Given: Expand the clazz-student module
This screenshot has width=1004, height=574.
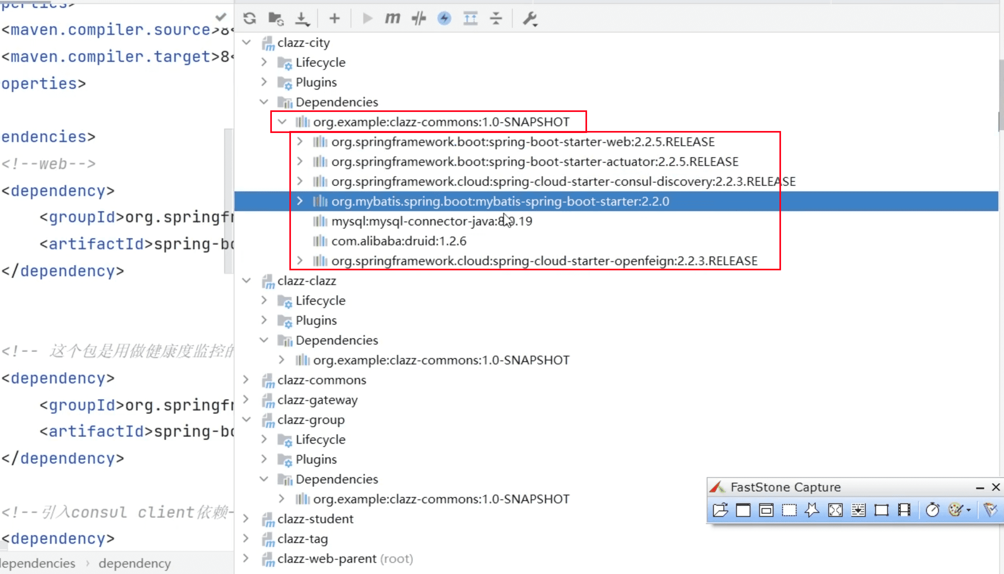Looking at the screenshot, I should [x=246, y=518].
